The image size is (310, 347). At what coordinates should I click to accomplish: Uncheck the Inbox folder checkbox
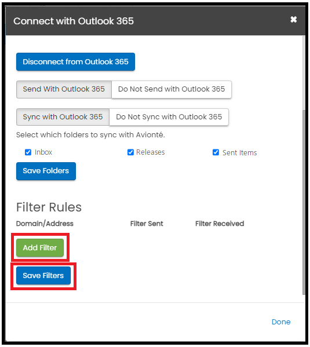tap(28, 152)
